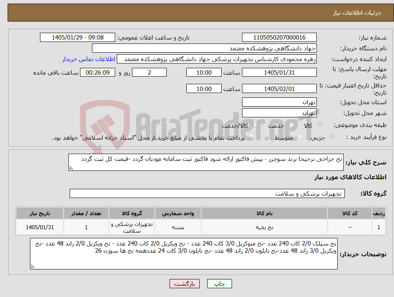This screenshot has width=394, height=297.
Task: Click the اطلاعات کالاهای مورد نیاز section heading
Action: click(x=350, y=177)
